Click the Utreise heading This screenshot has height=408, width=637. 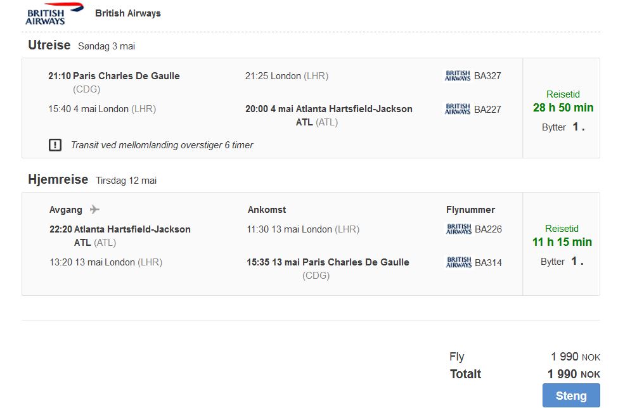pyautogui.click(x=49, y=45)
